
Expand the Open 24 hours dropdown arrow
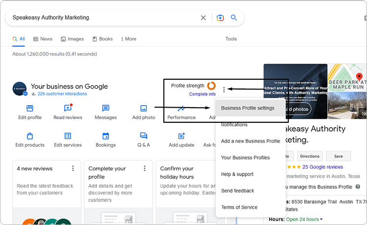[x=321, y=220]
